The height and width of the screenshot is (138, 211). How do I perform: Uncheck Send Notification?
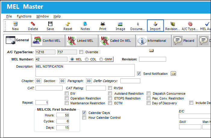click(139, 73)
